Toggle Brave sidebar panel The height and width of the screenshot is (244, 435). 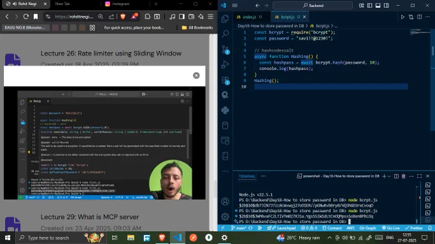point(182,17)
